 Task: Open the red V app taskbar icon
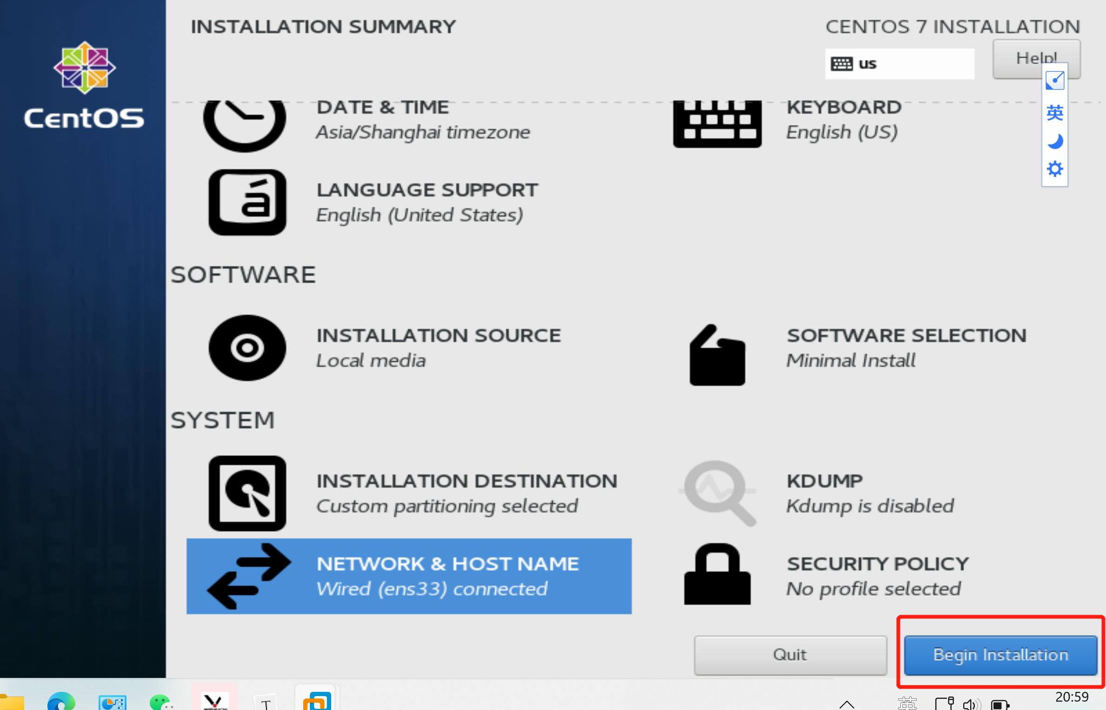(214, 701)
